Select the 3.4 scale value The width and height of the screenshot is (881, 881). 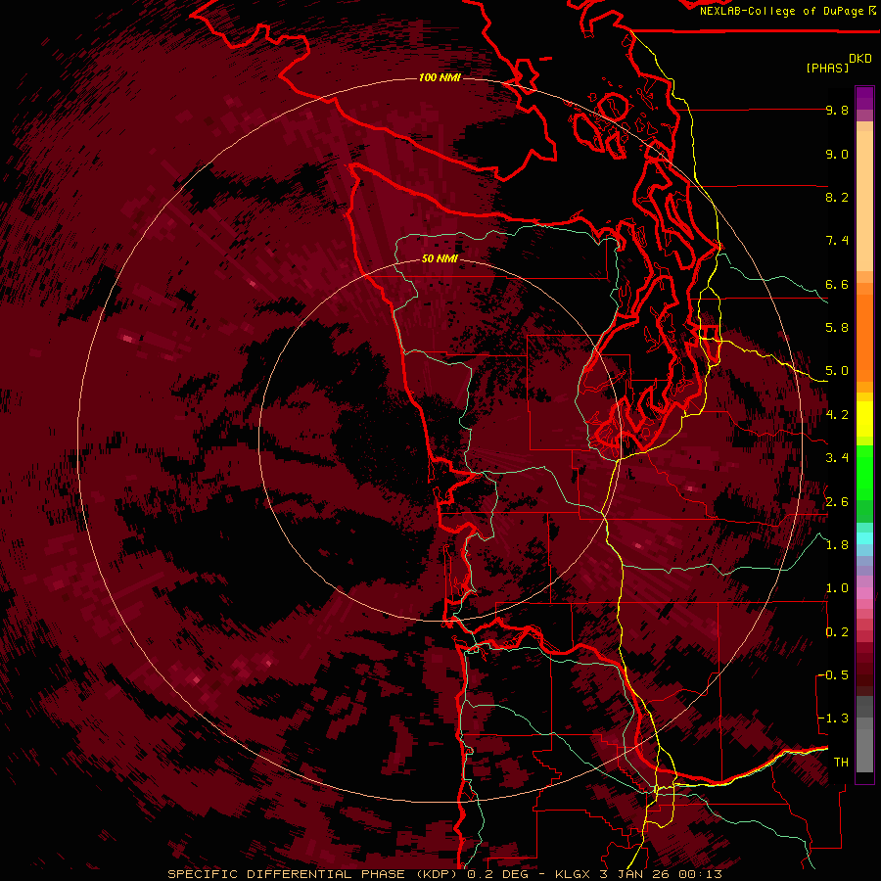click(x=837, y=458)
